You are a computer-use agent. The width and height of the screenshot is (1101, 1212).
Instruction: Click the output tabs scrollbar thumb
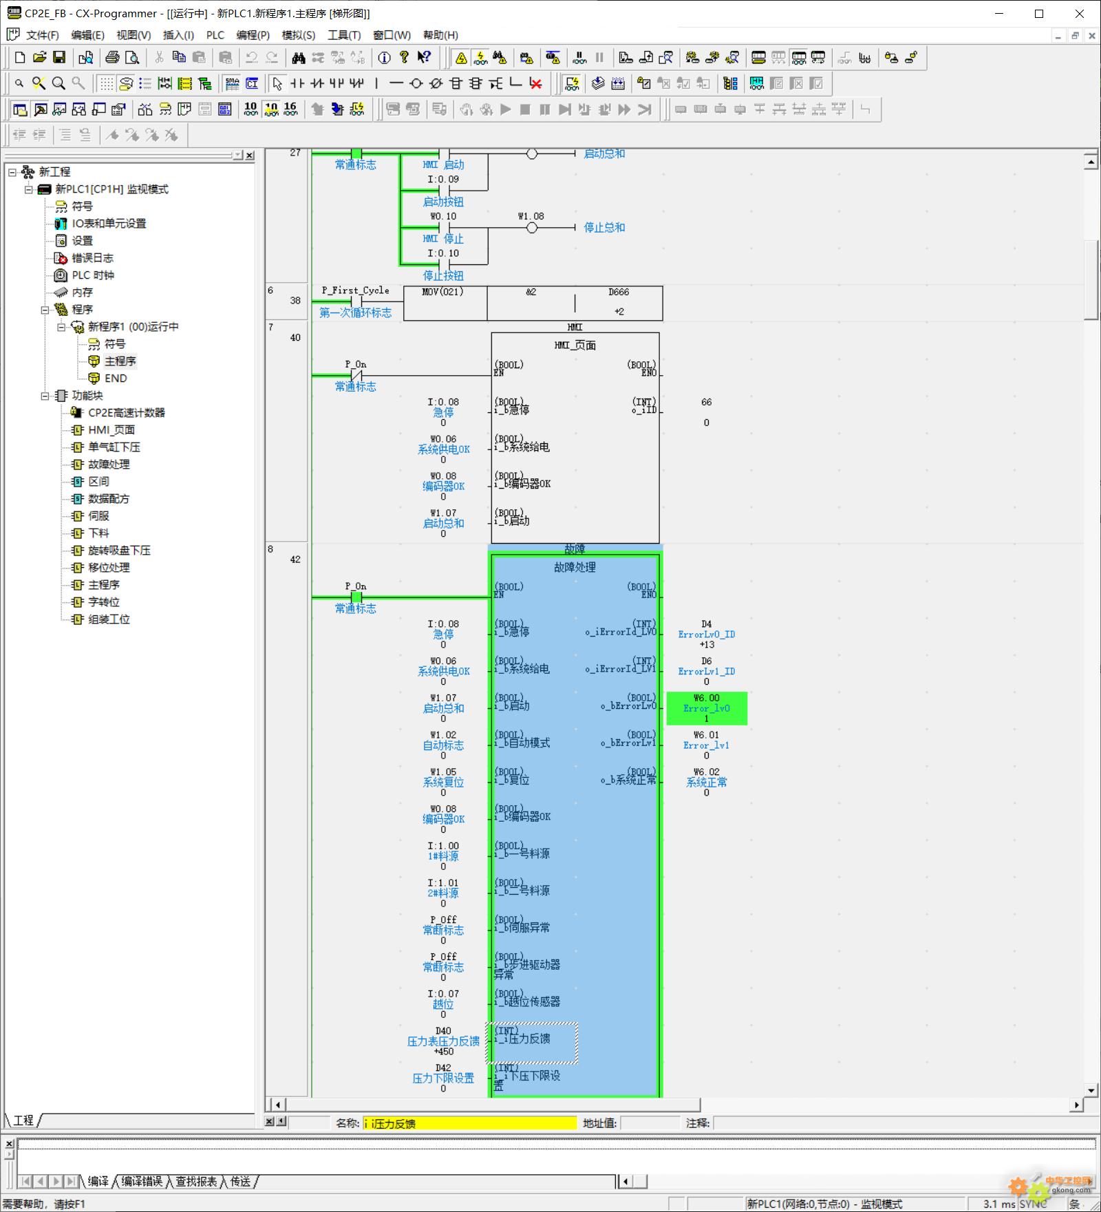(x=640, y=1182)
